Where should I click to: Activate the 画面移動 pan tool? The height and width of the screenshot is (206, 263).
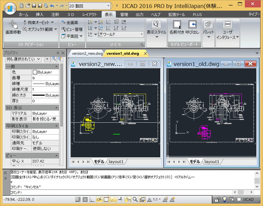point(13,27)
